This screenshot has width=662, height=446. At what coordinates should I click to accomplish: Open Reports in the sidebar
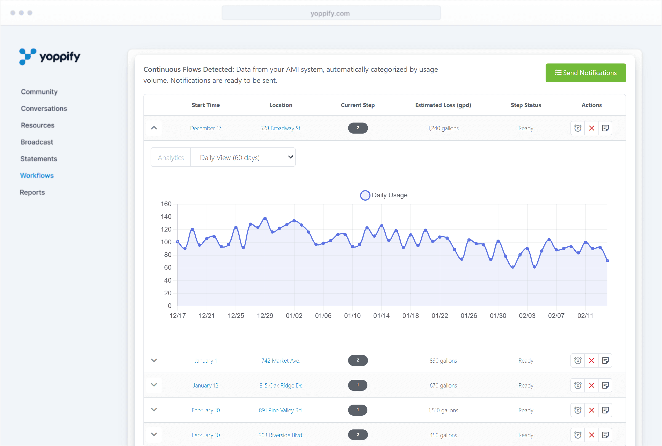click(32, 192)
